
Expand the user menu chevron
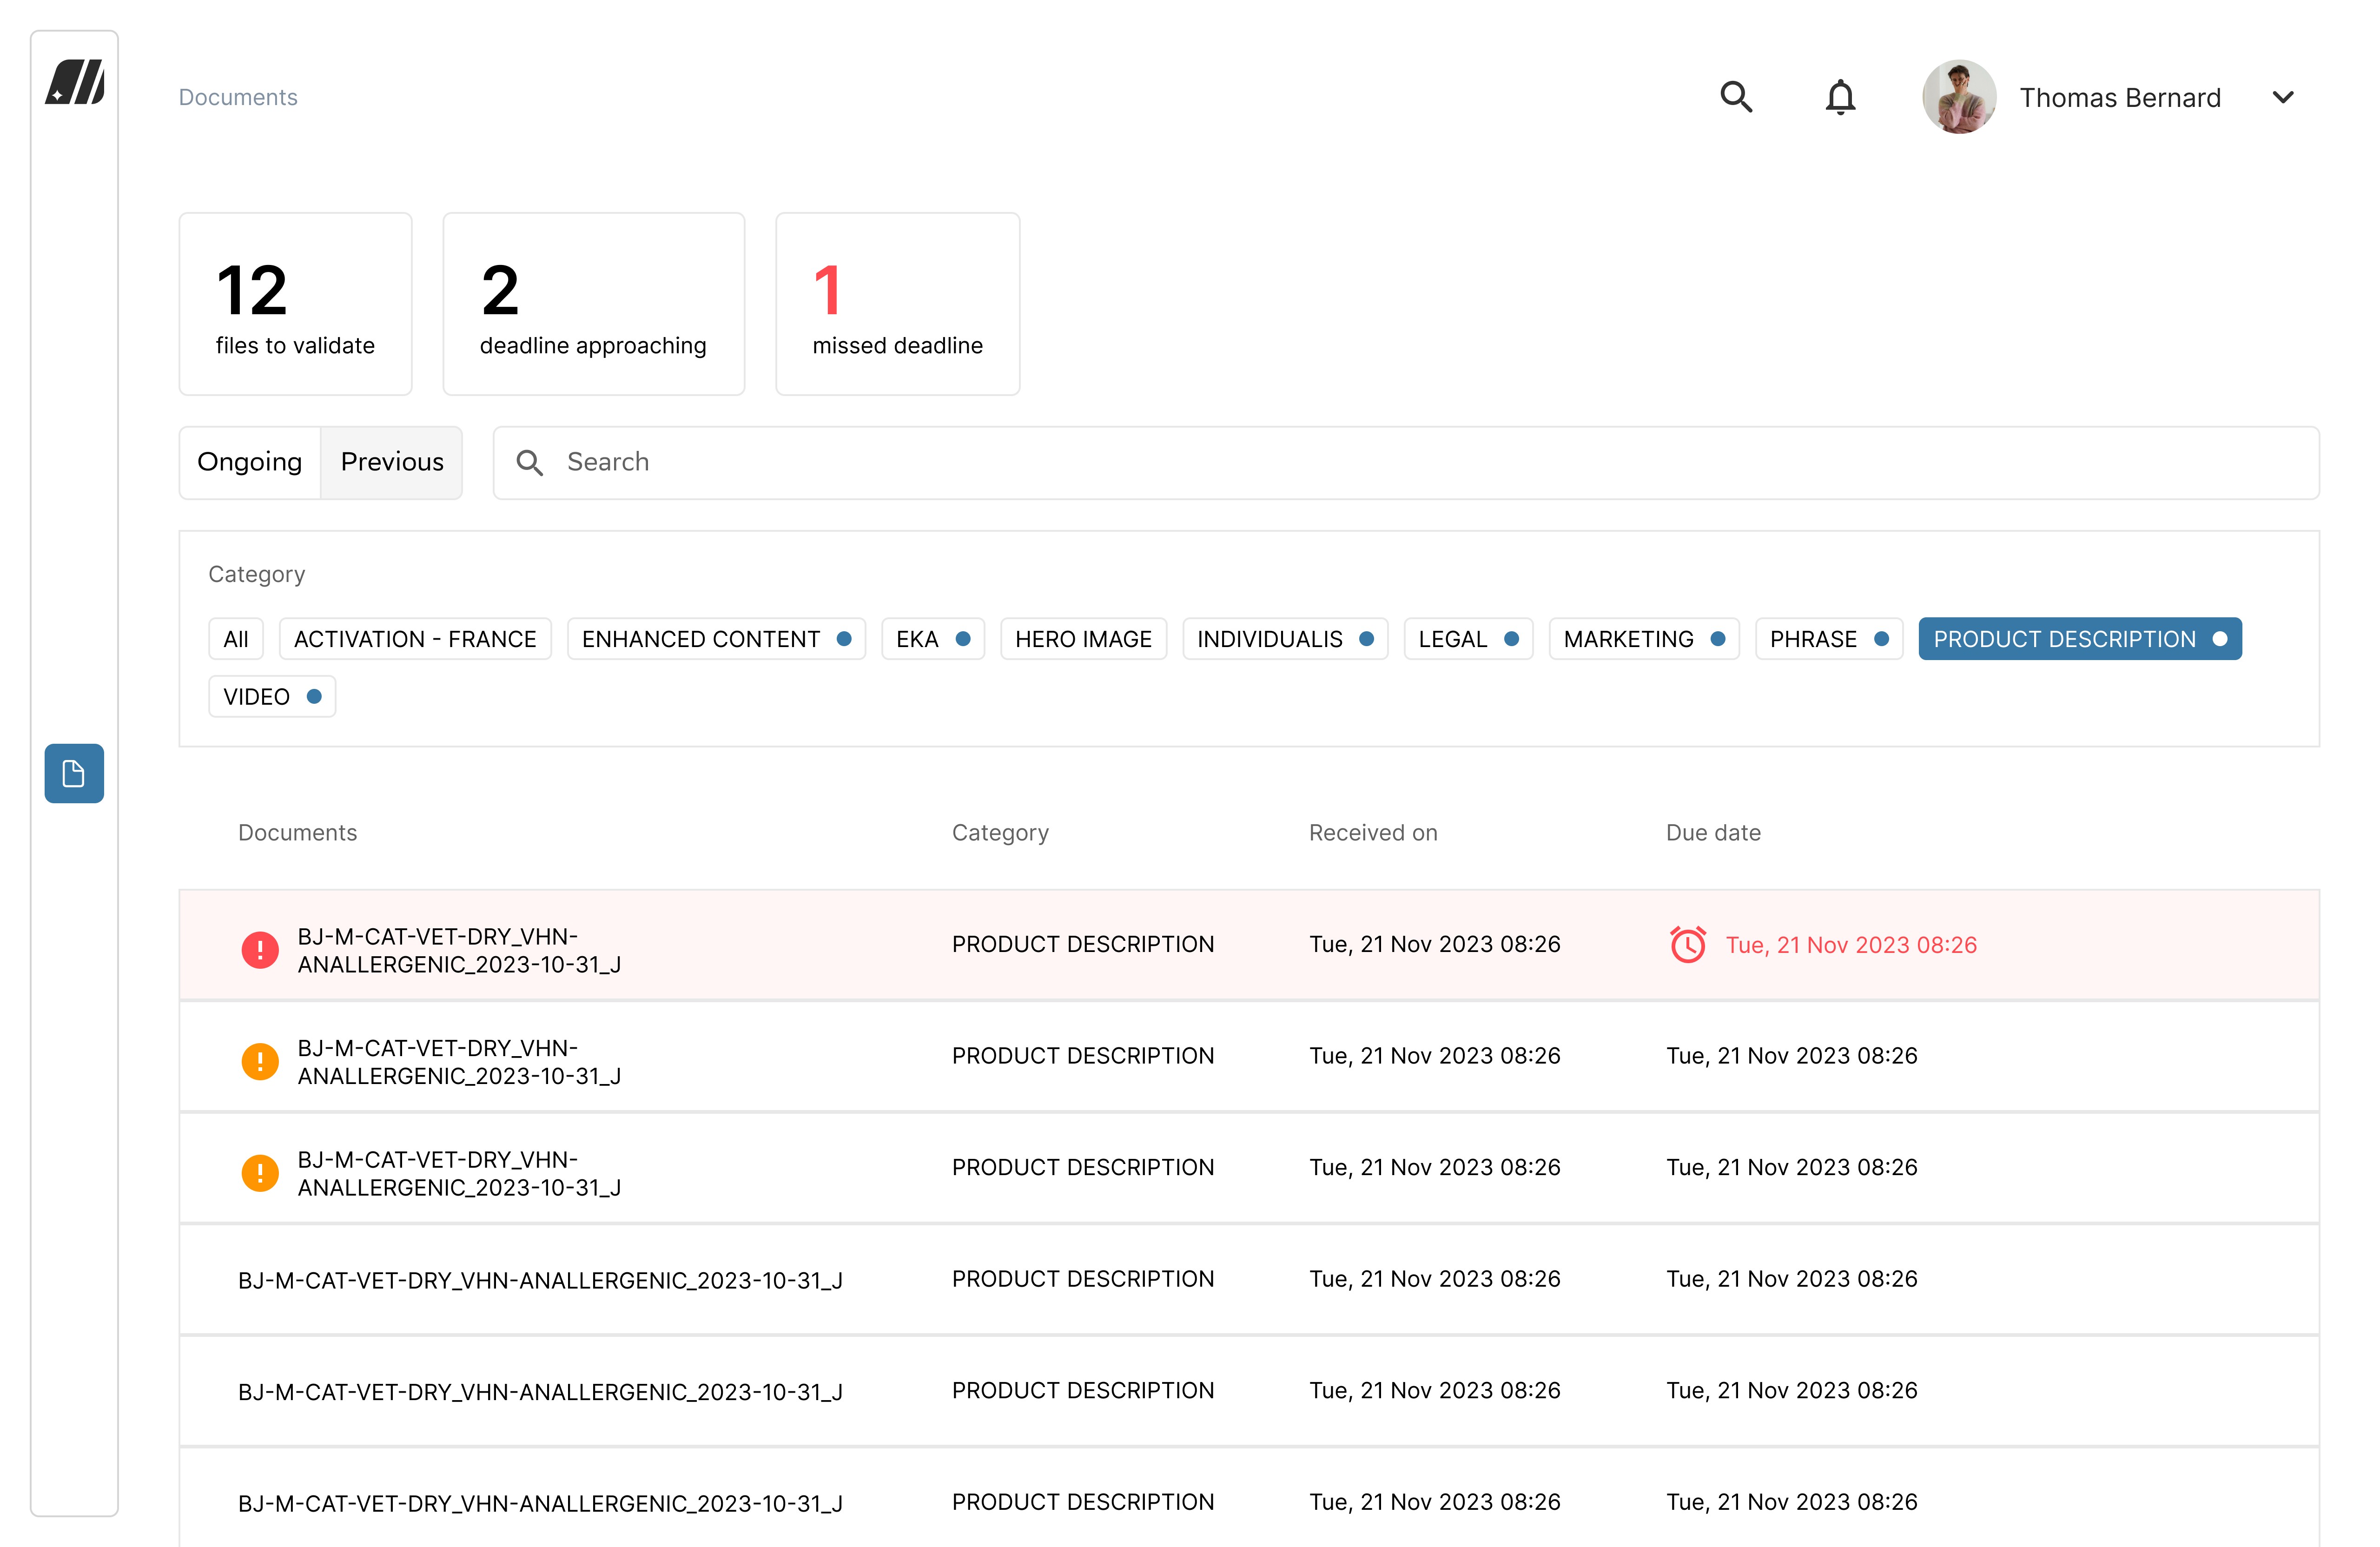point(2283,97)
